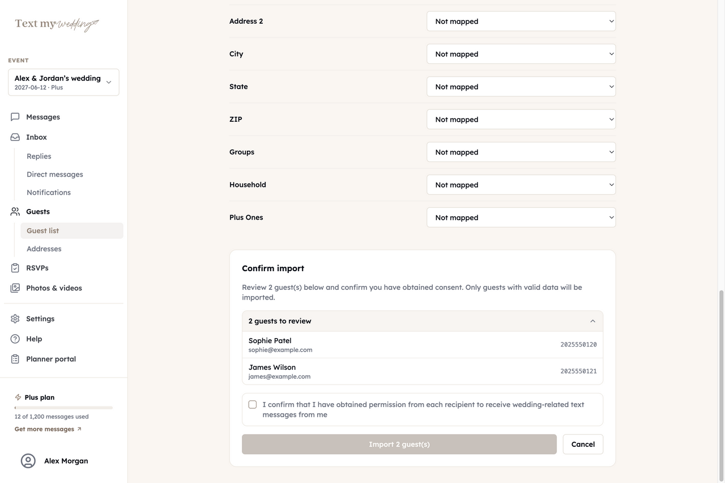The image size is (725, 483).
Task: Open the State mapping dropdown
Action: (521, 87)
